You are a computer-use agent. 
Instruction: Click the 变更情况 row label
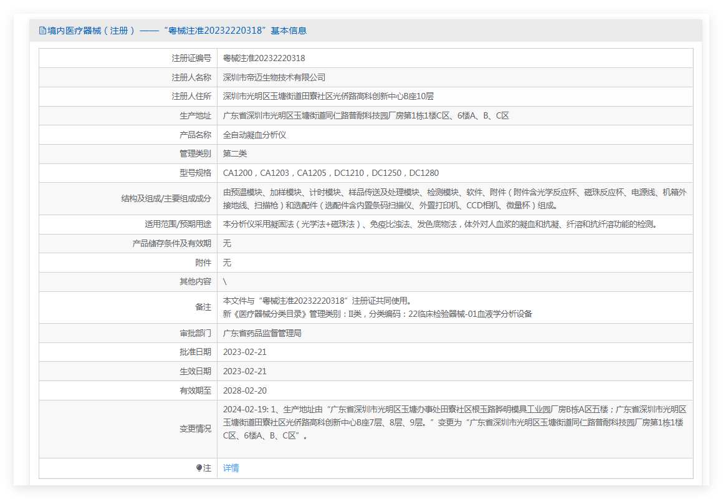click(195, 429)
